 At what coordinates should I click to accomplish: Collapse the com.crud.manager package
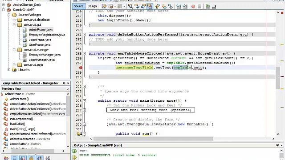[x=14, y=50]
